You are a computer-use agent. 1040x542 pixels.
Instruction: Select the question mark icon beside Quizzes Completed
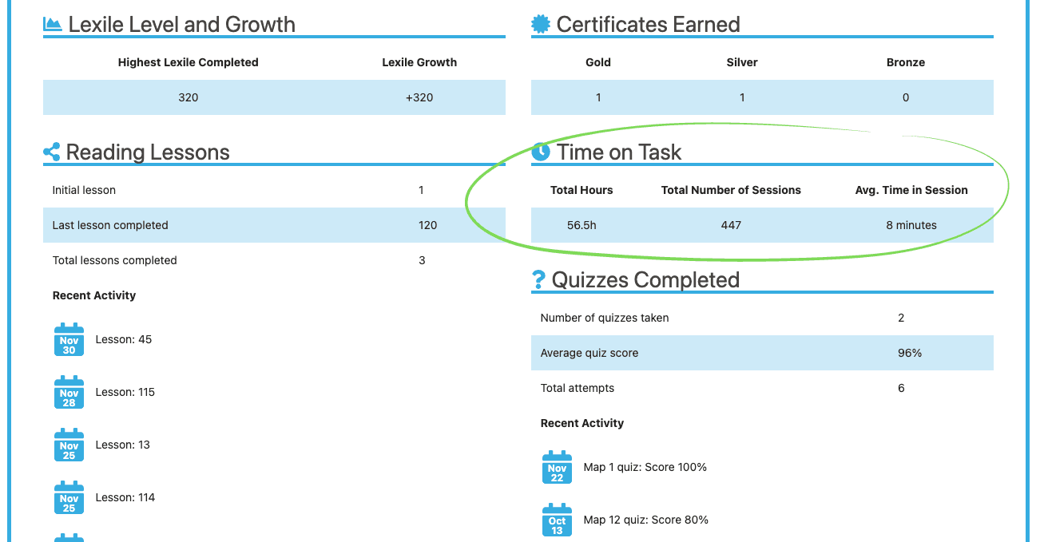[538, 279]
